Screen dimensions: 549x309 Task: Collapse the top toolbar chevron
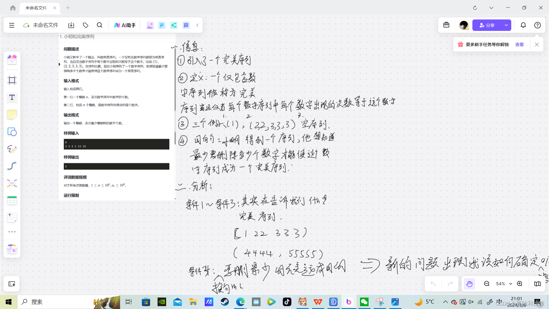[197, 25]
